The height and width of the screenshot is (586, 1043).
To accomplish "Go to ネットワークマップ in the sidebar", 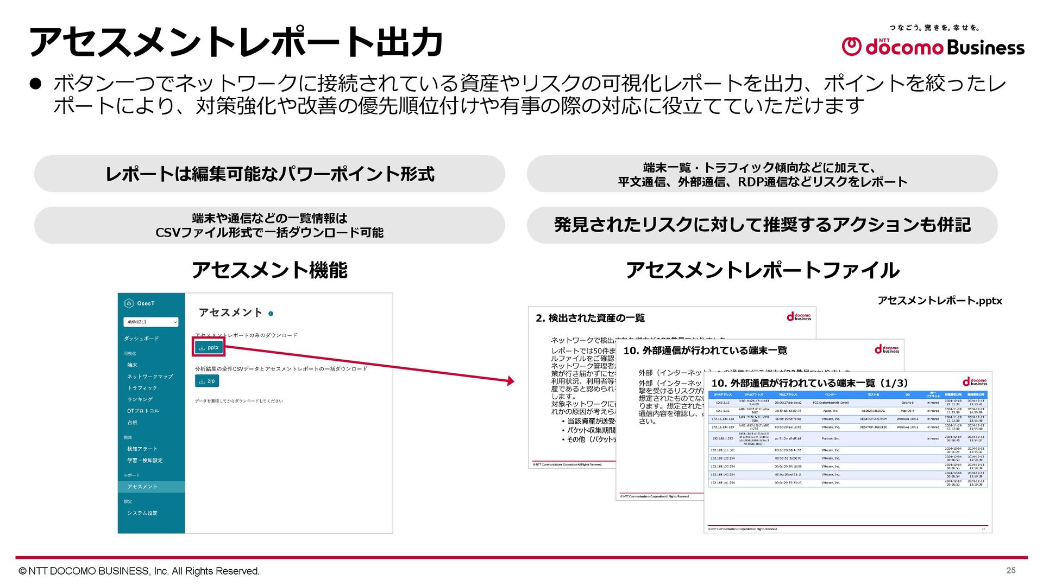I will 150,377.
